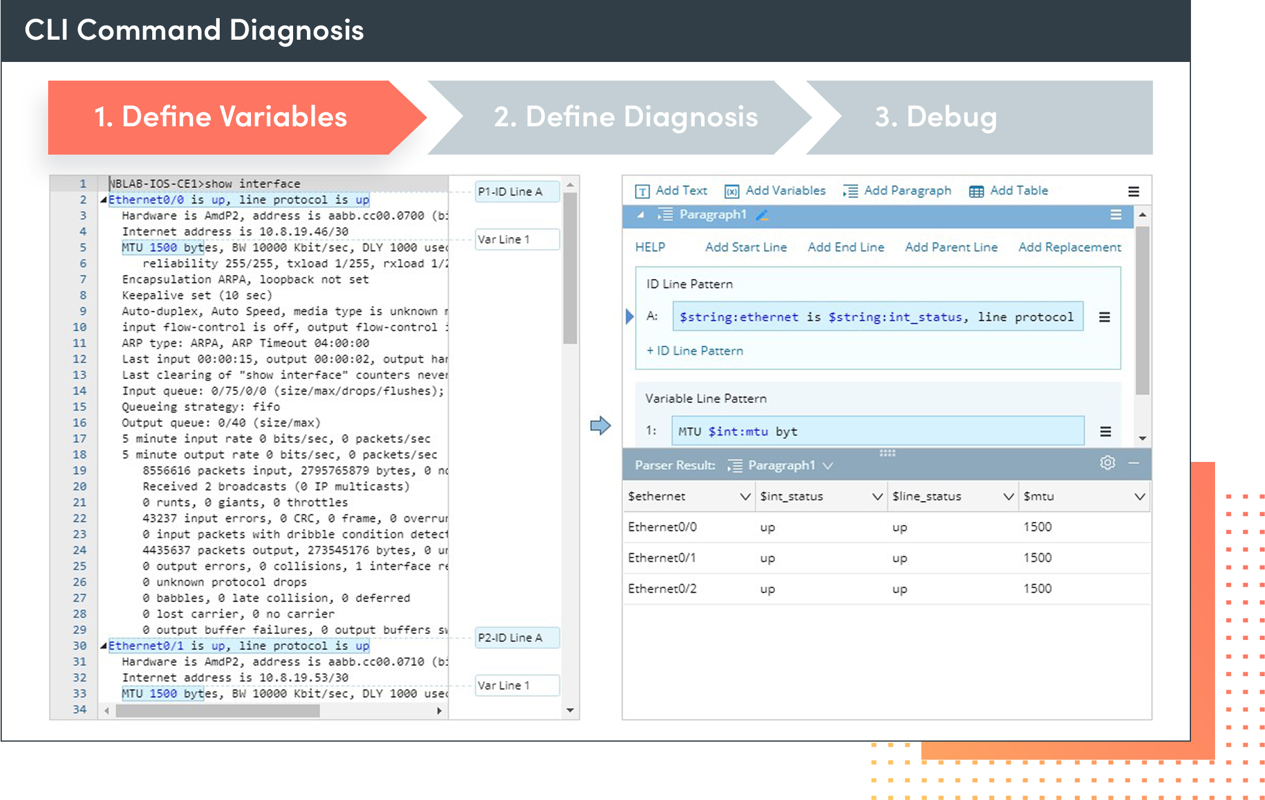Collapse the Paragraph1 section triangle
This screenshot has height=800, width=1265.
tap(640, 215)
